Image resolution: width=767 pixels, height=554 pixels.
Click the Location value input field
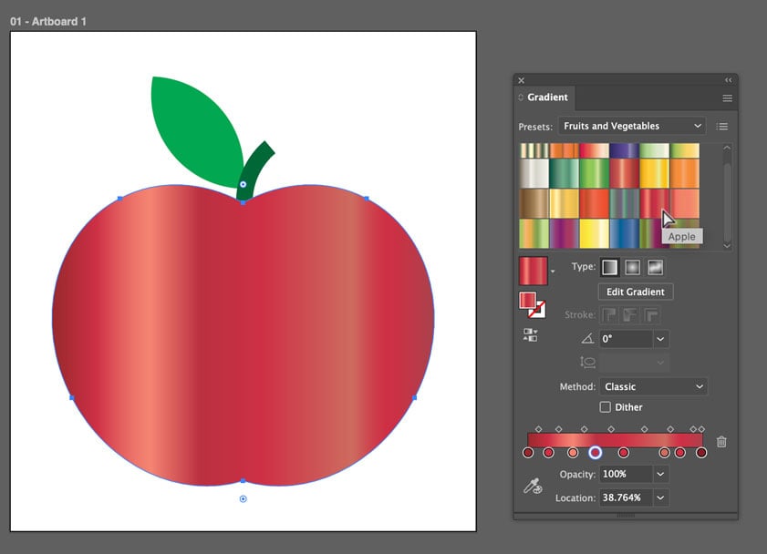(625, 498)
